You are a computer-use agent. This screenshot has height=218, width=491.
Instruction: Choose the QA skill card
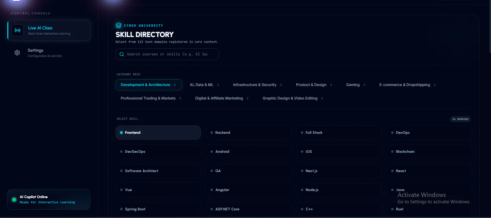(x=249, y=171)
